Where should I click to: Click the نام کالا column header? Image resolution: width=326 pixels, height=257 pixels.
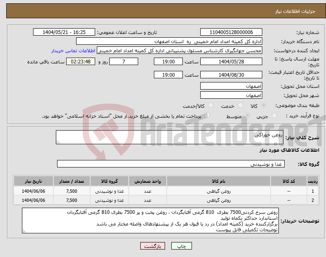pyautogui.click(x=218, y=181)
